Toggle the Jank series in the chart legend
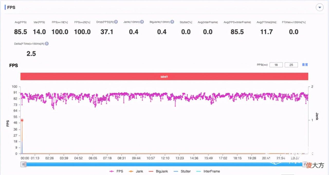Viewport: 329px width, 175px height. (x=136, y=171)
